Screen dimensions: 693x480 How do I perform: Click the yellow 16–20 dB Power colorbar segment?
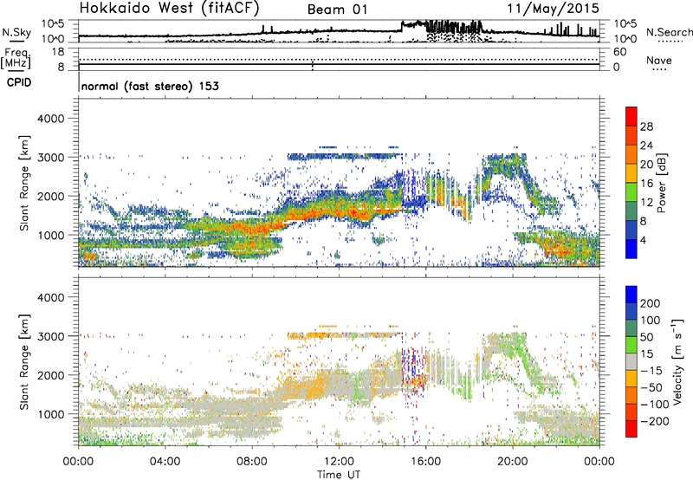click(631, 173)
